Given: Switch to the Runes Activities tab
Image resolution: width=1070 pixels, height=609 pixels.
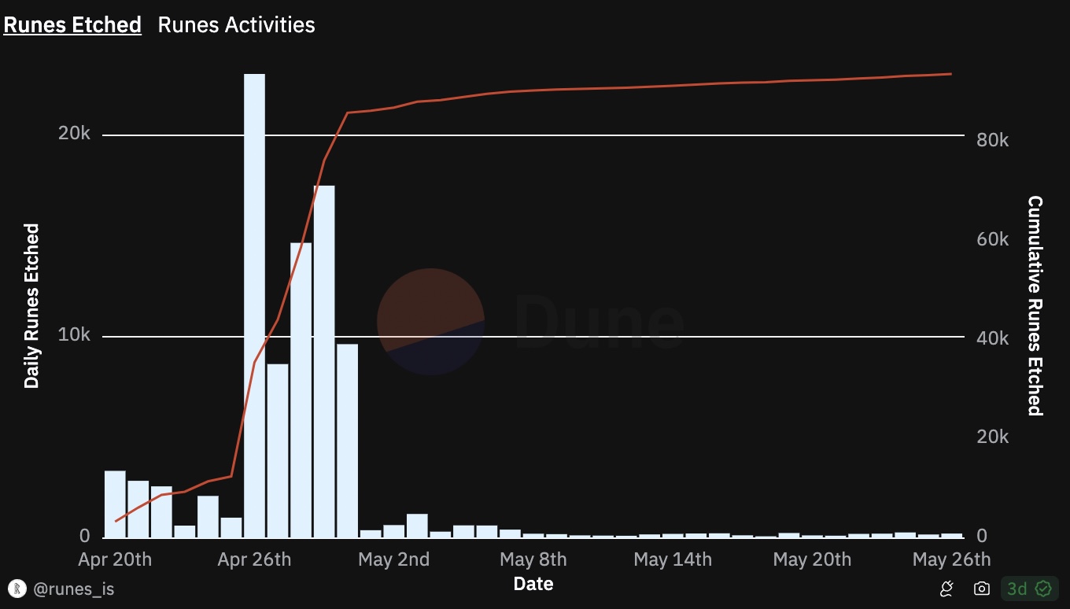Looking at the screenshot, I should [236, 24].
